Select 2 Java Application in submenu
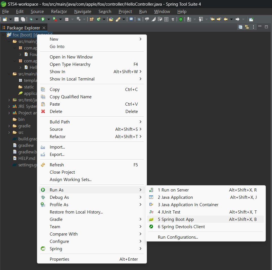Viewport: 272px width, 270px height. (x=205, y=197)
